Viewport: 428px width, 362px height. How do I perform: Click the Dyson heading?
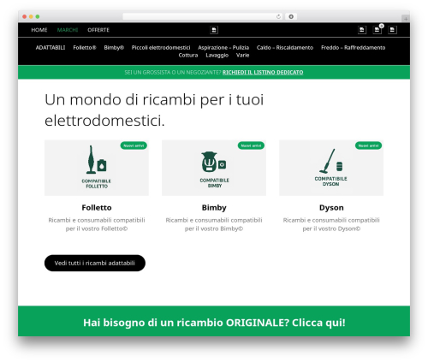[331, 208]
